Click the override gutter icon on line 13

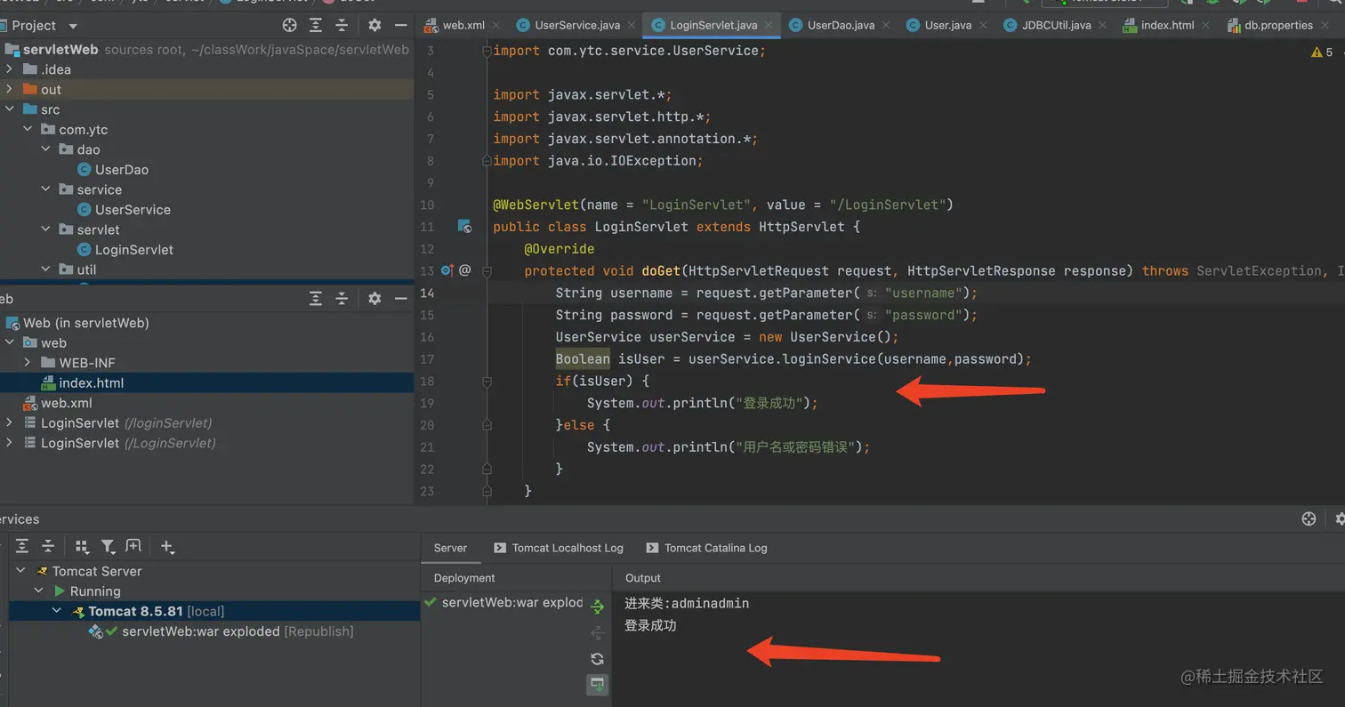[x=447, y=270]
